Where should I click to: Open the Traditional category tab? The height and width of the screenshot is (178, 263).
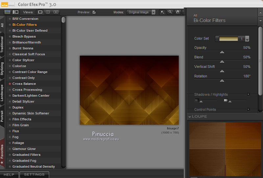2,45
